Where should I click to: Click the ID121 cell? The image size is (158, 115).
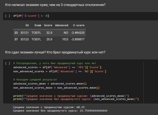25,33
